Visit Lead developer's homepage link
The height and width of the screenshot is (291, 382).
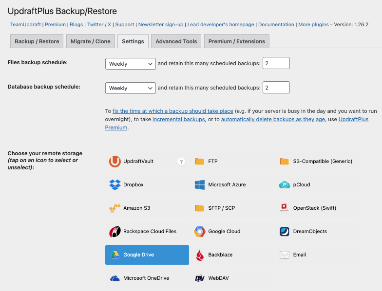(x=221, y=24)
